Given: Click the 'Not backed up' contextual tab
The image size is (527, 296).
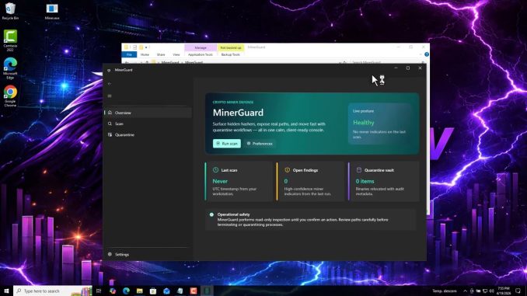Looking at the screenshot, I should click(x=231, y=47).
